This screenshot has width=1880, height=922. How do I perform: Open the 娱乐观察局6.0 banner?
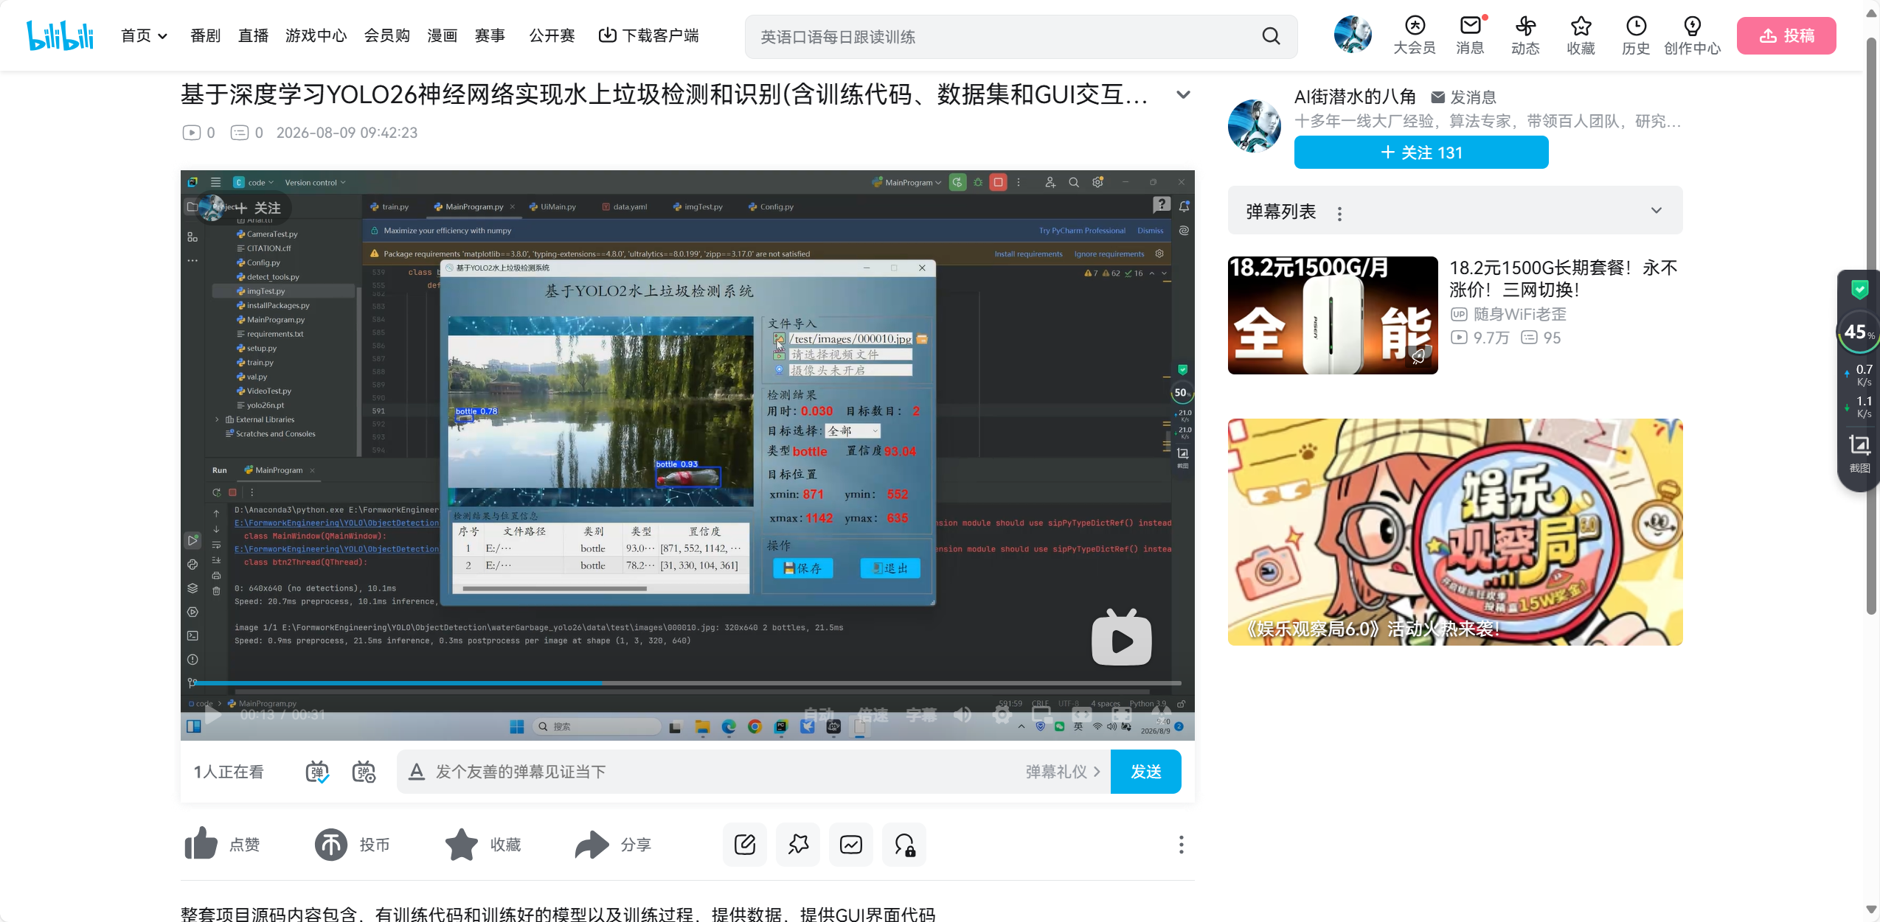coord(1454,532)
